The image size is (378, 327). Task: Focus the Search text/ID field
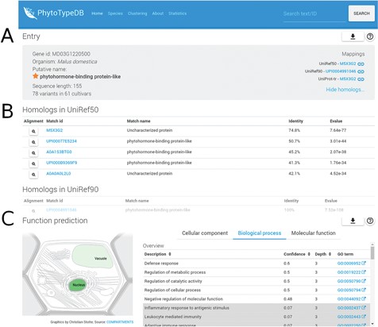click(x=314, y=13)
